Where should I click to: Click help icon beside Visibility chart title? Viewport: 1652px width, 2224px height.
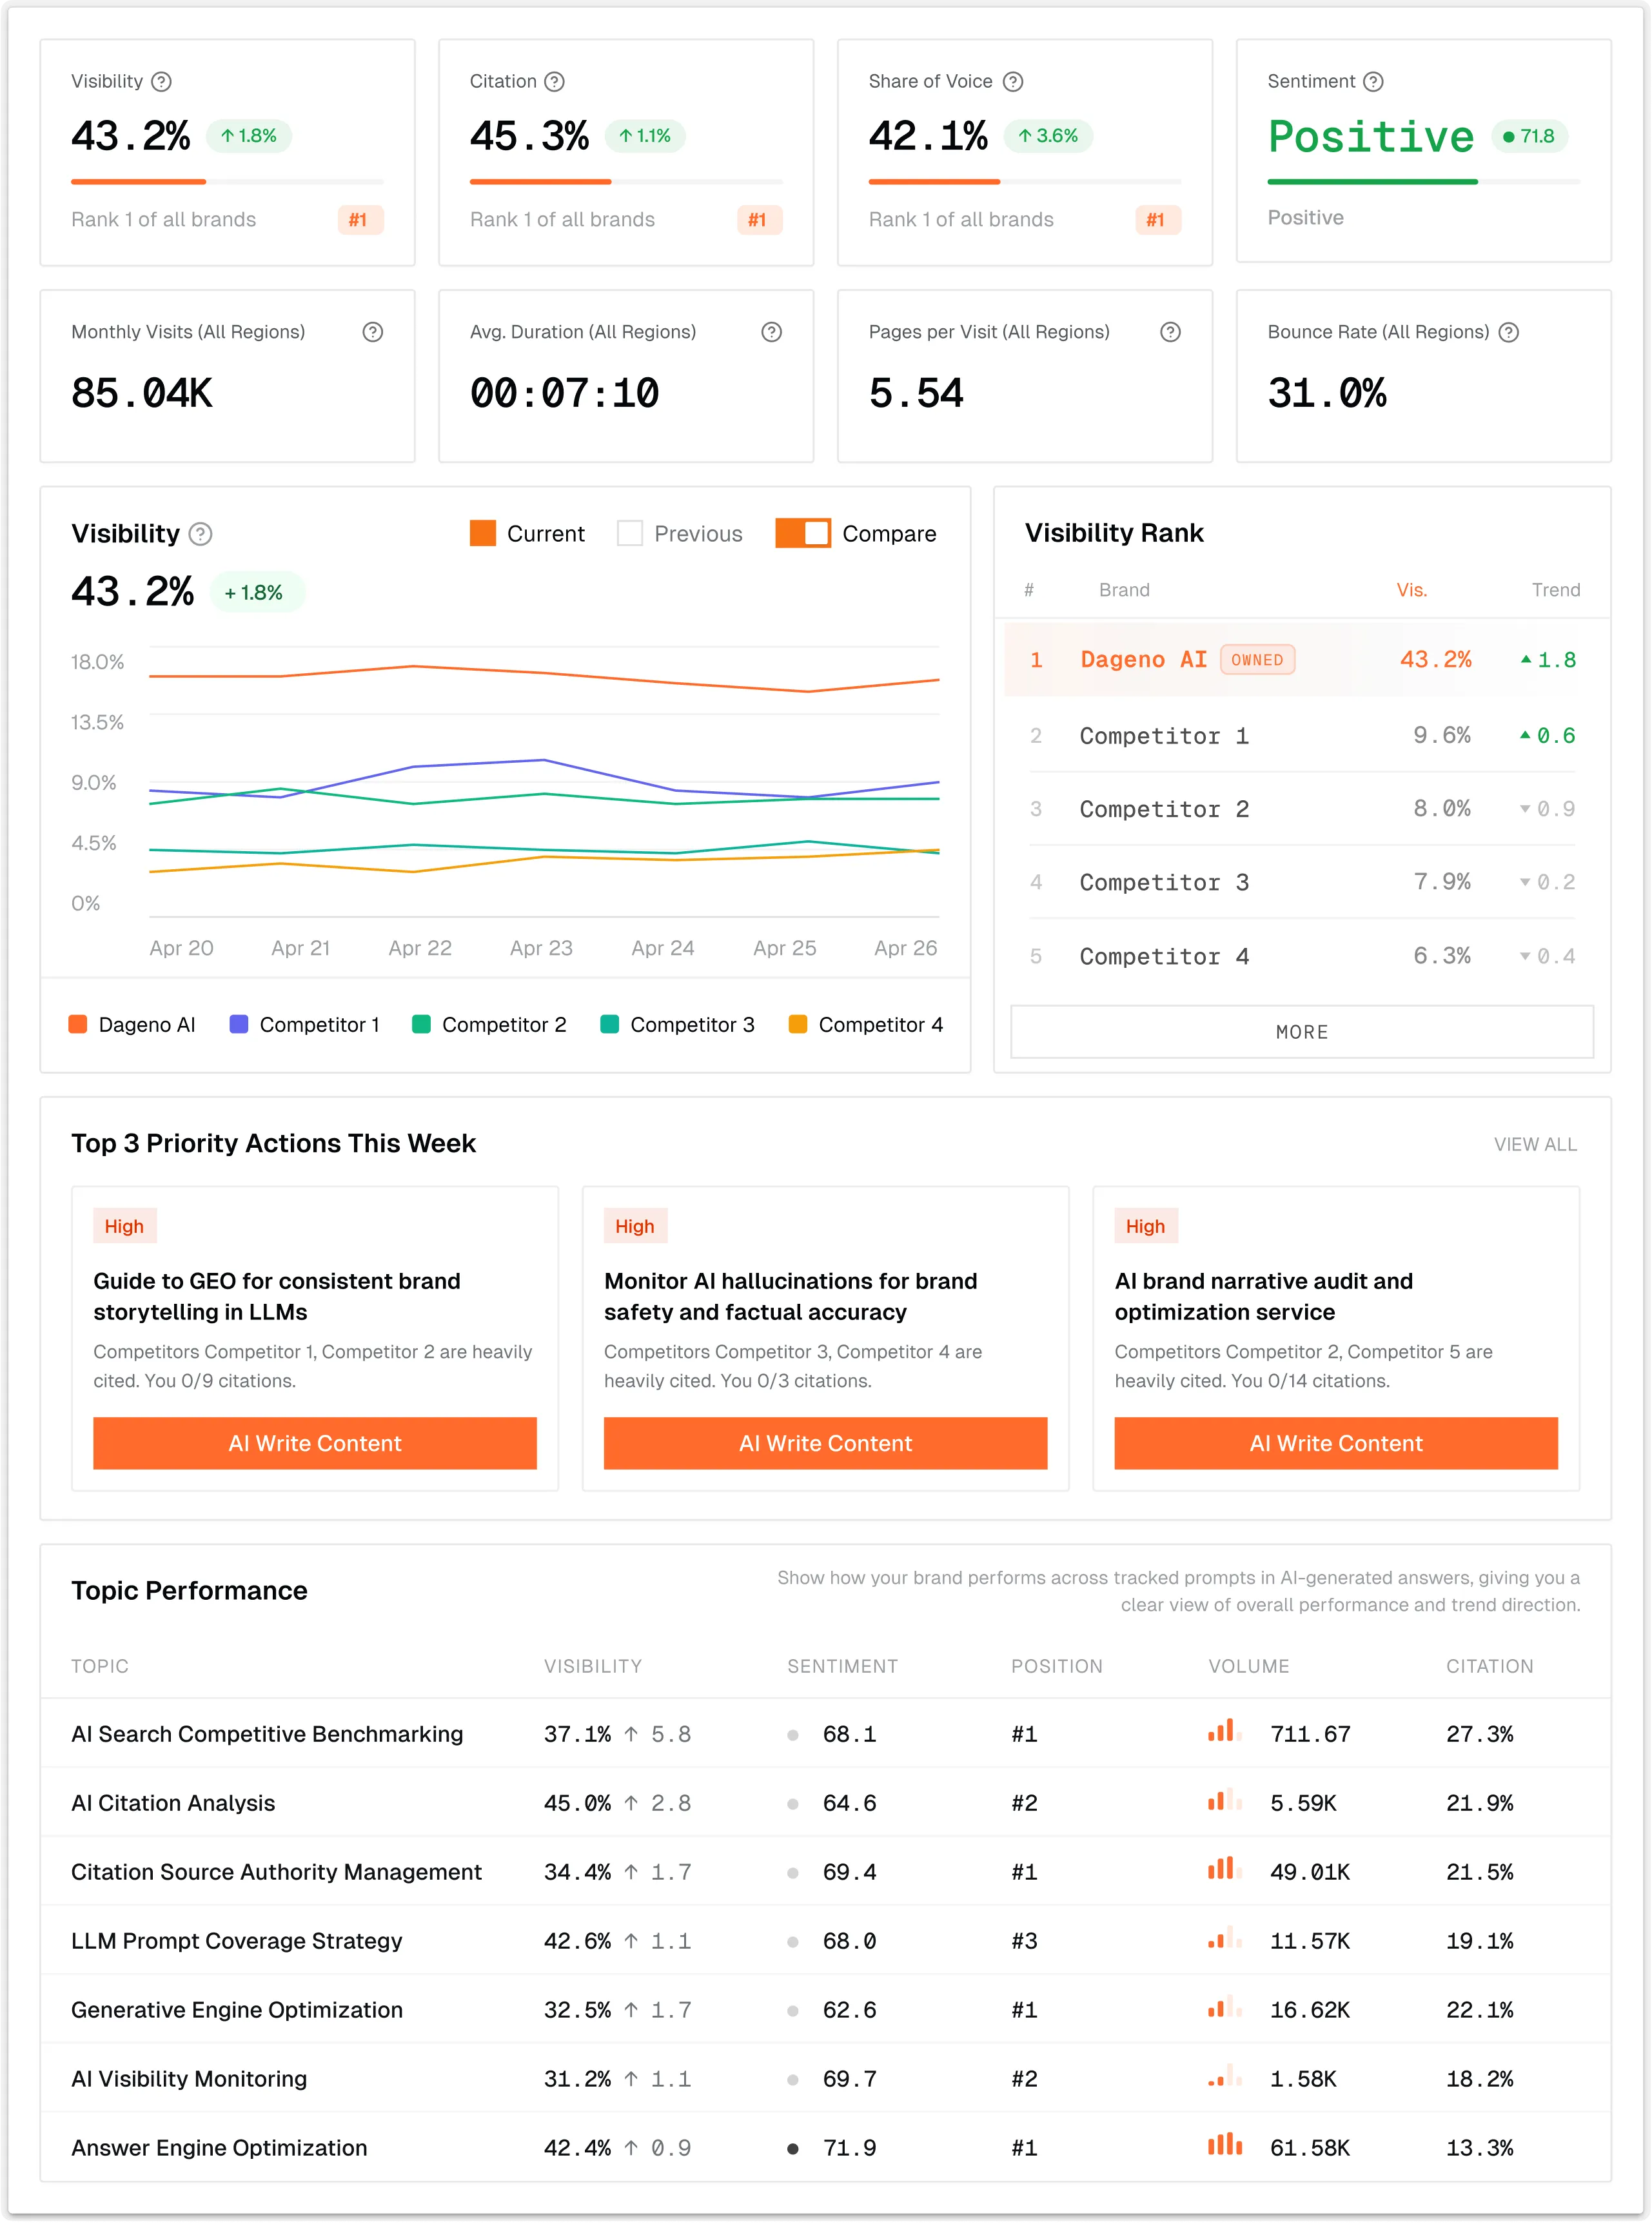pos(201,534)
